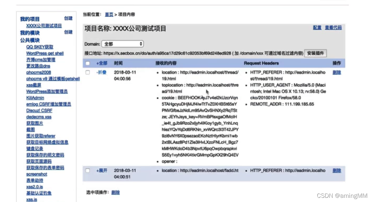Open the 表单劫持 module
The image size is (372, 202).
coord(34,180)
